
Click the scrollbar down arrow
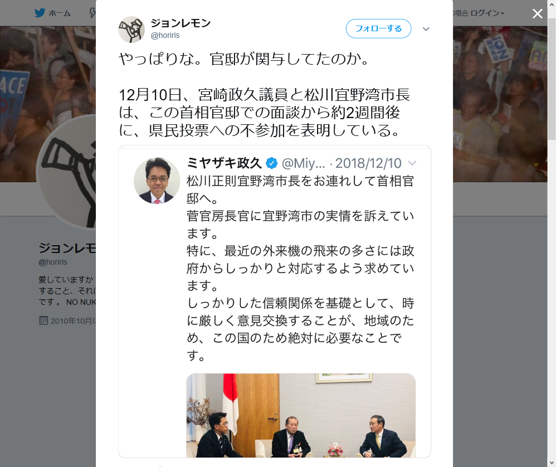(x=552, y=463)
